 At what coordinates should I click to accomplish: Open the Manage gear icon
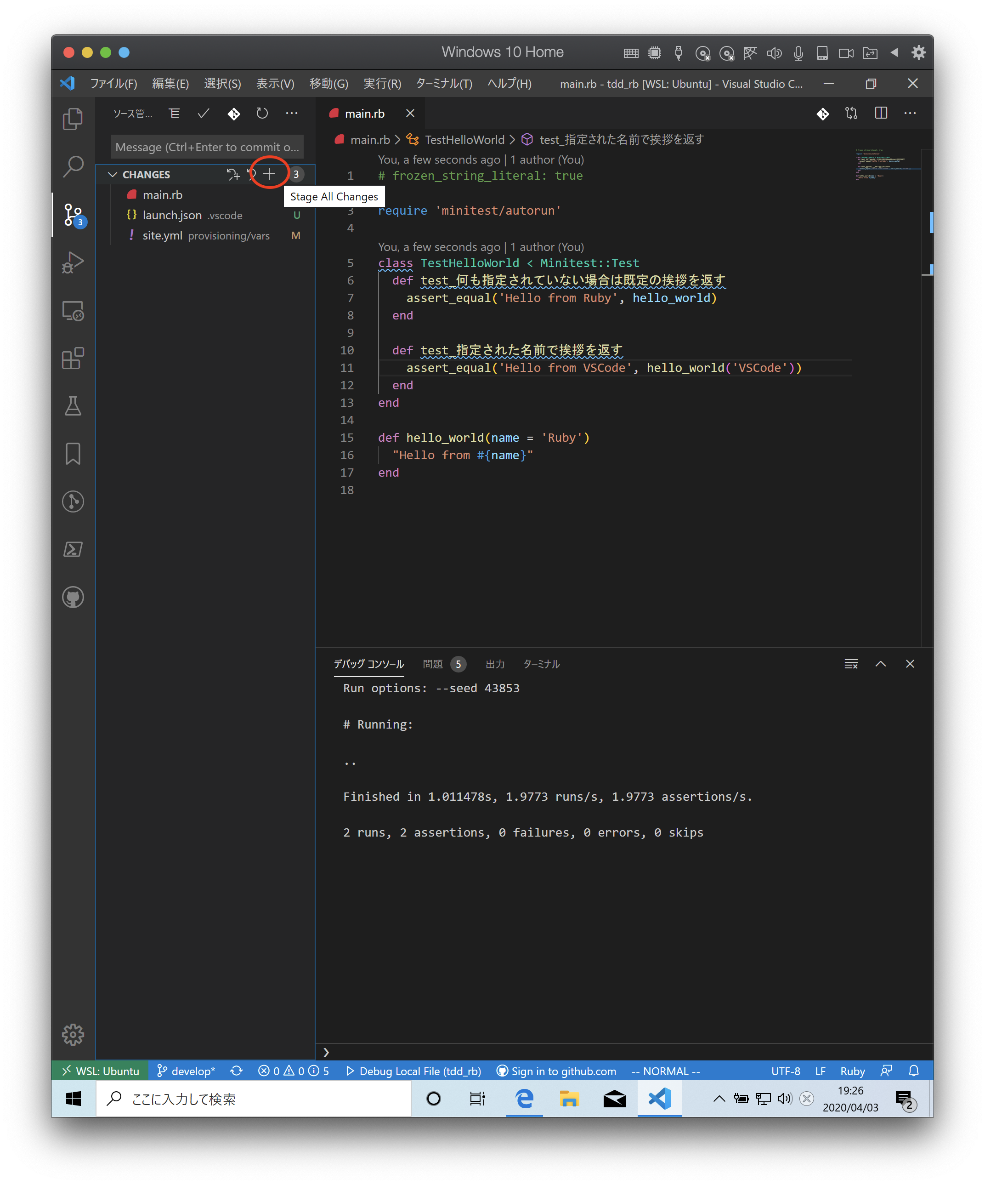[74, 1034]
